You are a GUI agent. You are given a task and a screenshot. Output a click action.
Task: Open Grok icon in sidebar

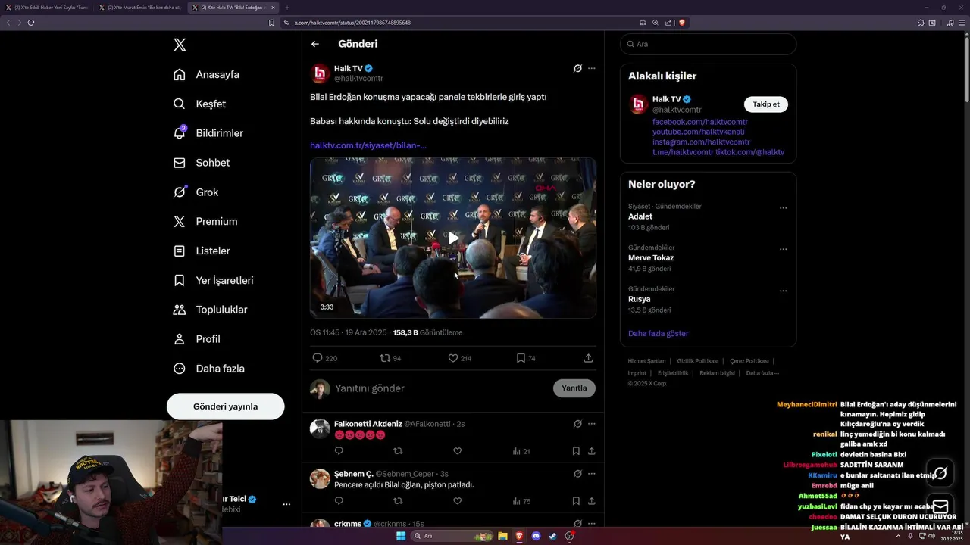(180, 192)
